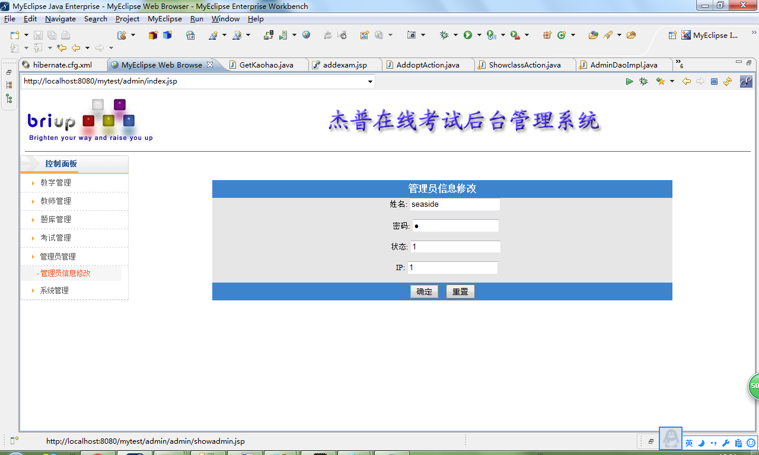
Task: Select the Print icon
Action: tap(65, 36)
